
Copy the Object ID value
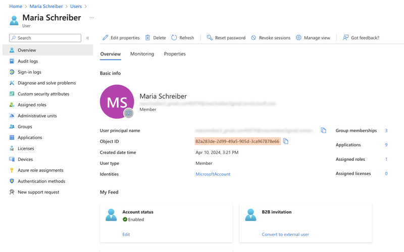(x=285, y=141)
